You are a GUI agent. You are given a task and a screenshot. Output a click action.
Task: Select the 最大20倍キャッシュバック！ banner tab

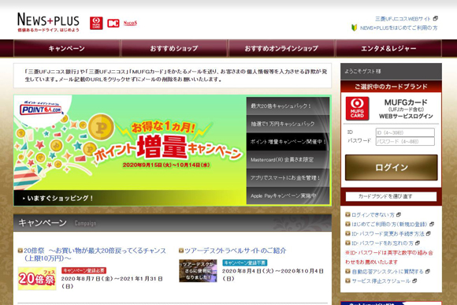(x=288, y=106)
